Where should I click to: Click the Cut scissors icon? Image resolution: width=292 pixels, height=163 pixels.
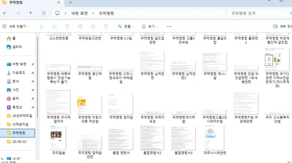pos(41,26)
